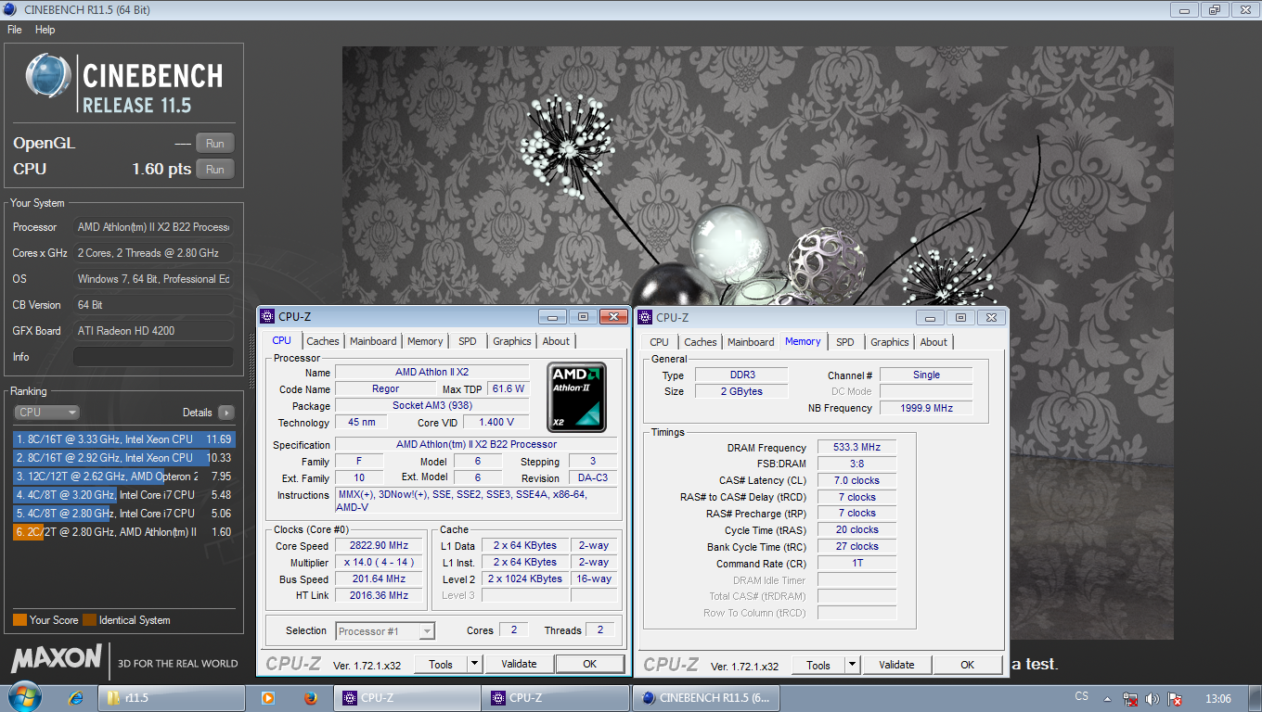Click the DRAM Frequency value 533.3 MHz
Viewport: 1262px width, 712px height.
pyautogui.click(x=856, y=448)
